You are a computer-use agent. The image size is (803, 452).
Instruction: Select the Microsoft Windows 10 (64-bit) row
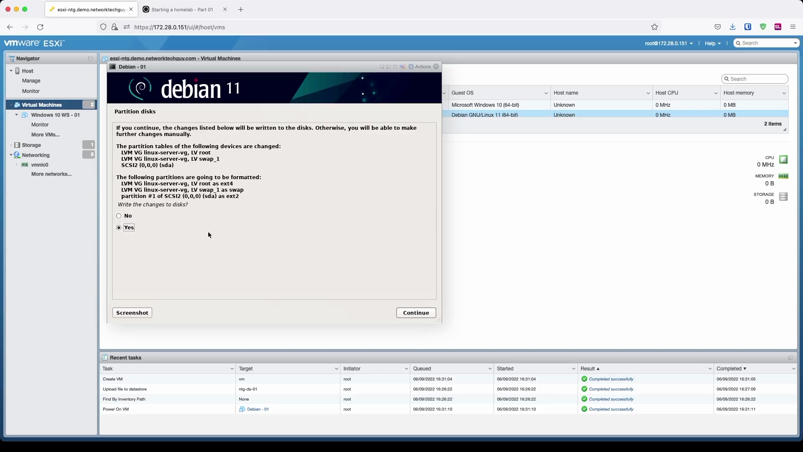point(616,105)
